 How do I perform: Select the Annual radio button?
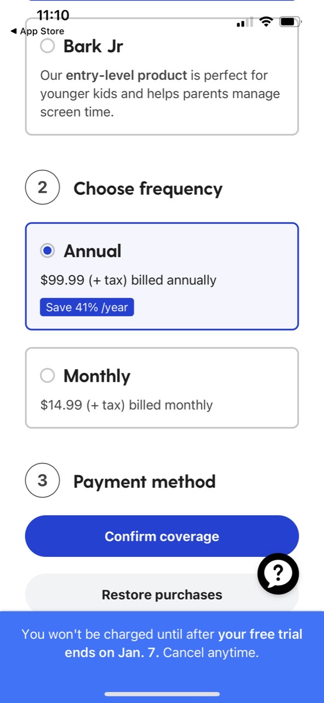pyautogui.click(x=48, y=251)
